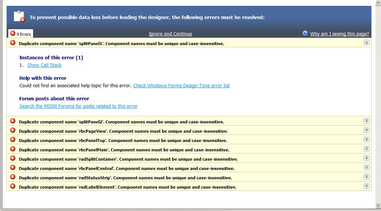Open 'Why am I seeing this page?' link

pyautogui.click(x=339, y=34)
